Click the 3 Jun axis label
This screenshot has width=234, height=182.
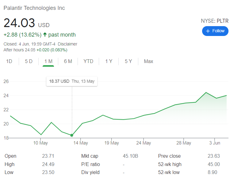pos(215,143)
